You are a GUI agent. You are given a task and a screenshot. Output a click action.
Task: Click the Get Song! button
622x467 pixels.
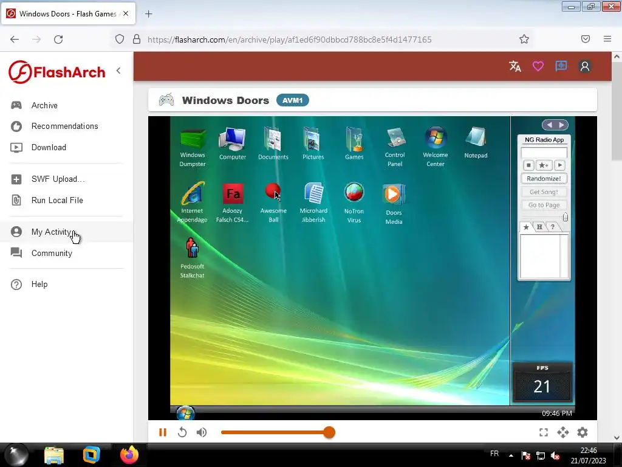[544, 192]
